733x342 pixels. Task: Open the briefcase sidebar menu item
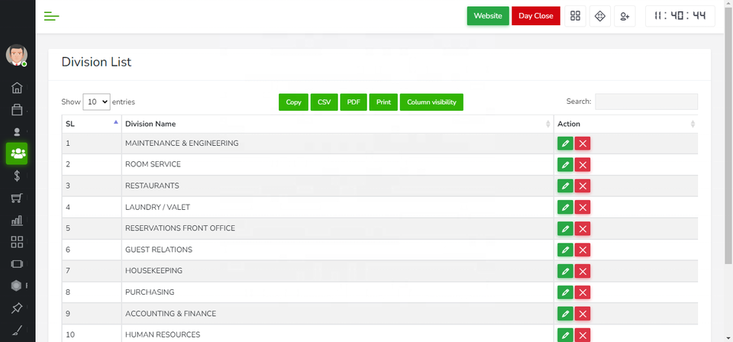click(17, 110)
